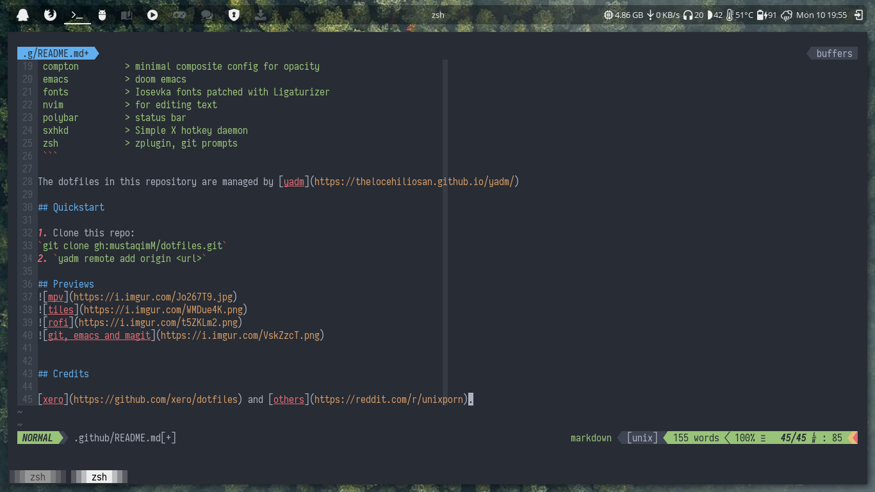This screenshot has height=492, width=875.
Task: Open the shield keyhole security workspace
Action: [234, 15]
